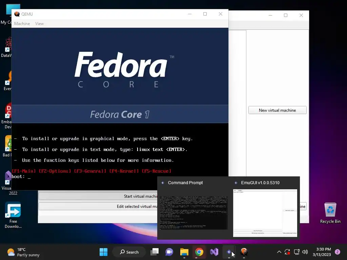This screenshot has height=260, width=347.
Task: Maximize the EmuGUI background window
Action: (286, 15)
